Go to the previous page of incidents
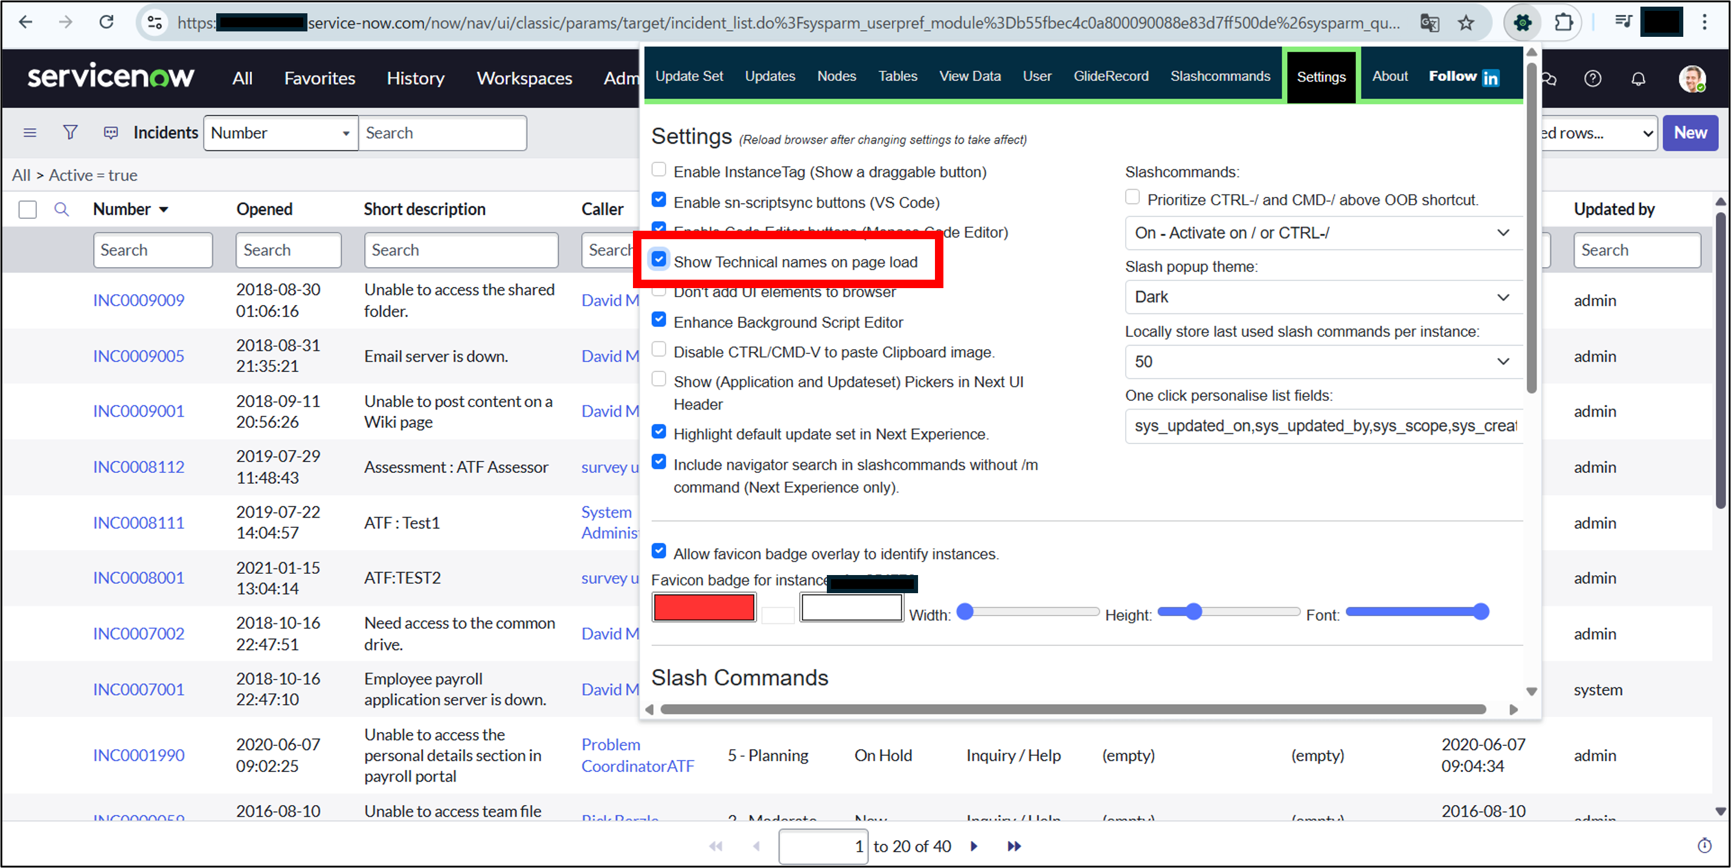 [757, 846]
